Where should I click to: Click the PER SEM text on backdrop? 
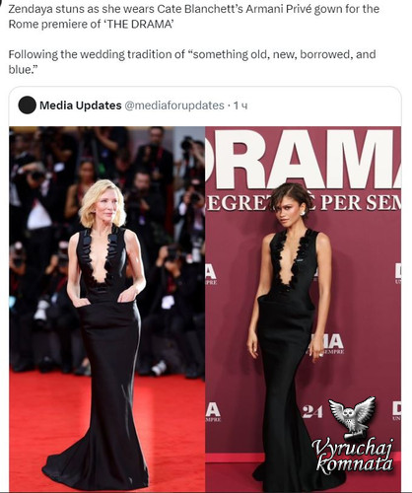361,202
